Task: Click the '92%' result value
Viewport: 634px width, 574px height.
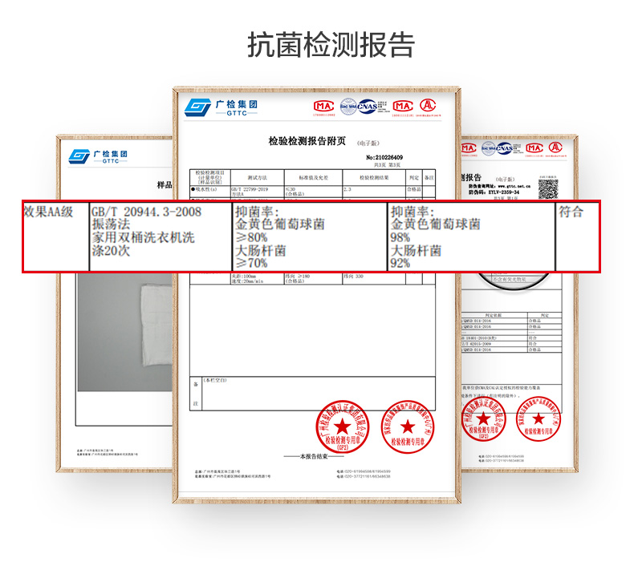Action: (400, 264)
